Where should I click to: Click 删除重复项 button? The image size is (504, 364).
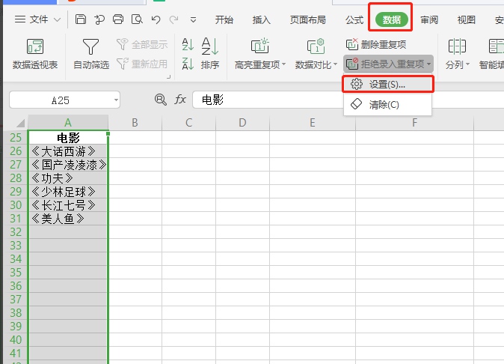(x=376, y=44)
